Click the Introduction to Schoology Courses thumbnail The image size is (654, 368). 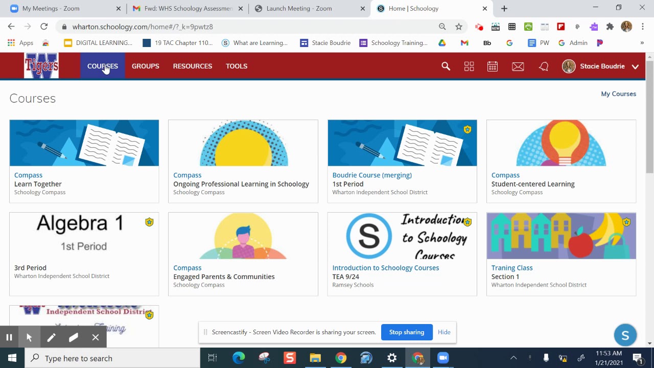click(402, 236)
